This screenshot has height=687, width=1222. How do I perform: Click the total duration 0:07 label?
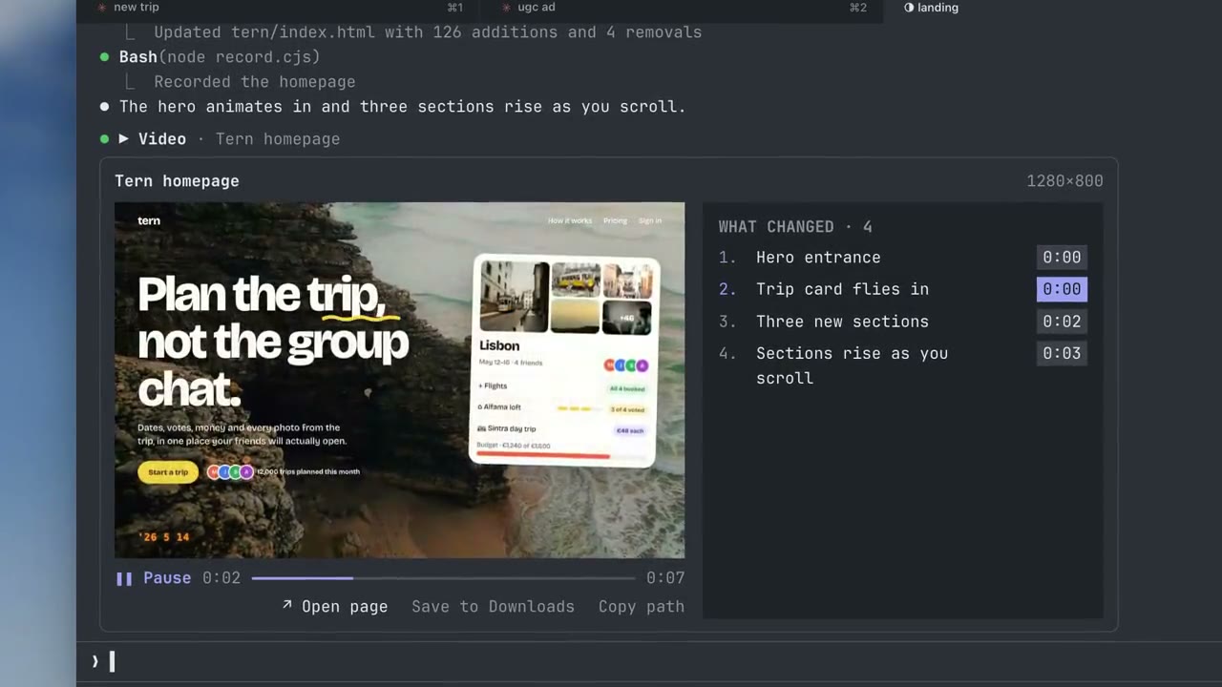tap(665, 578)
